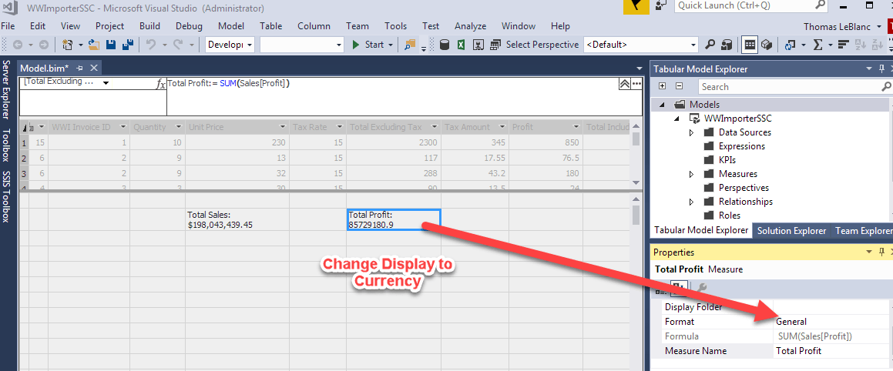Click the Sigma AutoSum icon
The image size is (893, 371).
tap(817, 45)
